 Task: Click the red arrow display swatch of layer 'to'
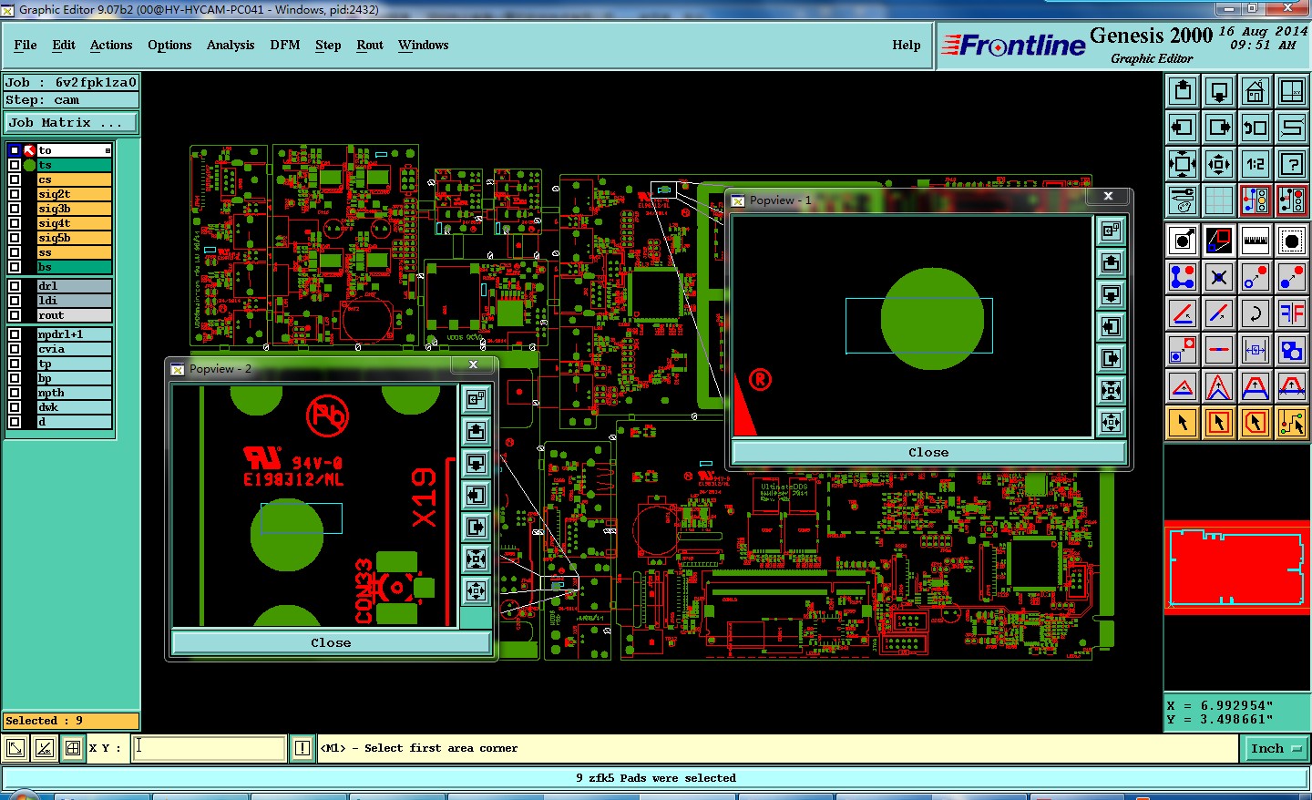pyautogui.click(x=30, y=150)
